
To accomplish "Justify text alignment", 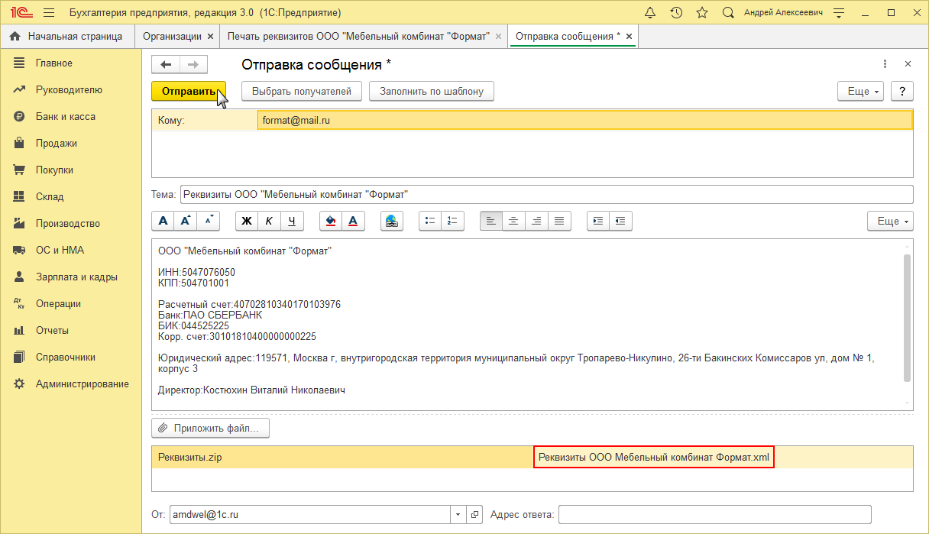I will 559,221.
